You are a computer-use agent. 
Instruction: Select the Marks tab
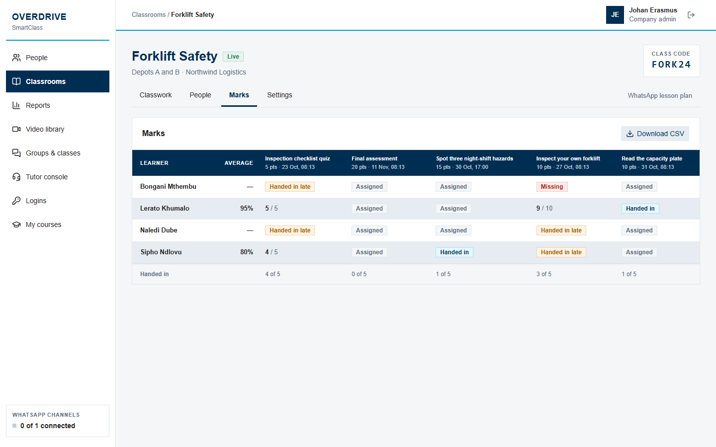pos(239,95)
